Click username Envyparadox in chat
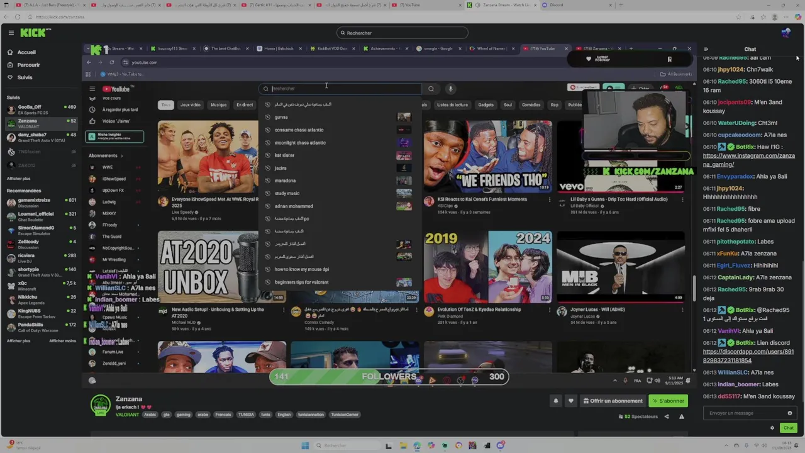 (735, 177)
